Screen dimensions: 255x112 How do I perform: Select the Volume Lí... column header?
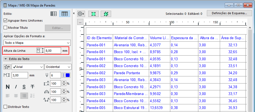coord(160,38)
